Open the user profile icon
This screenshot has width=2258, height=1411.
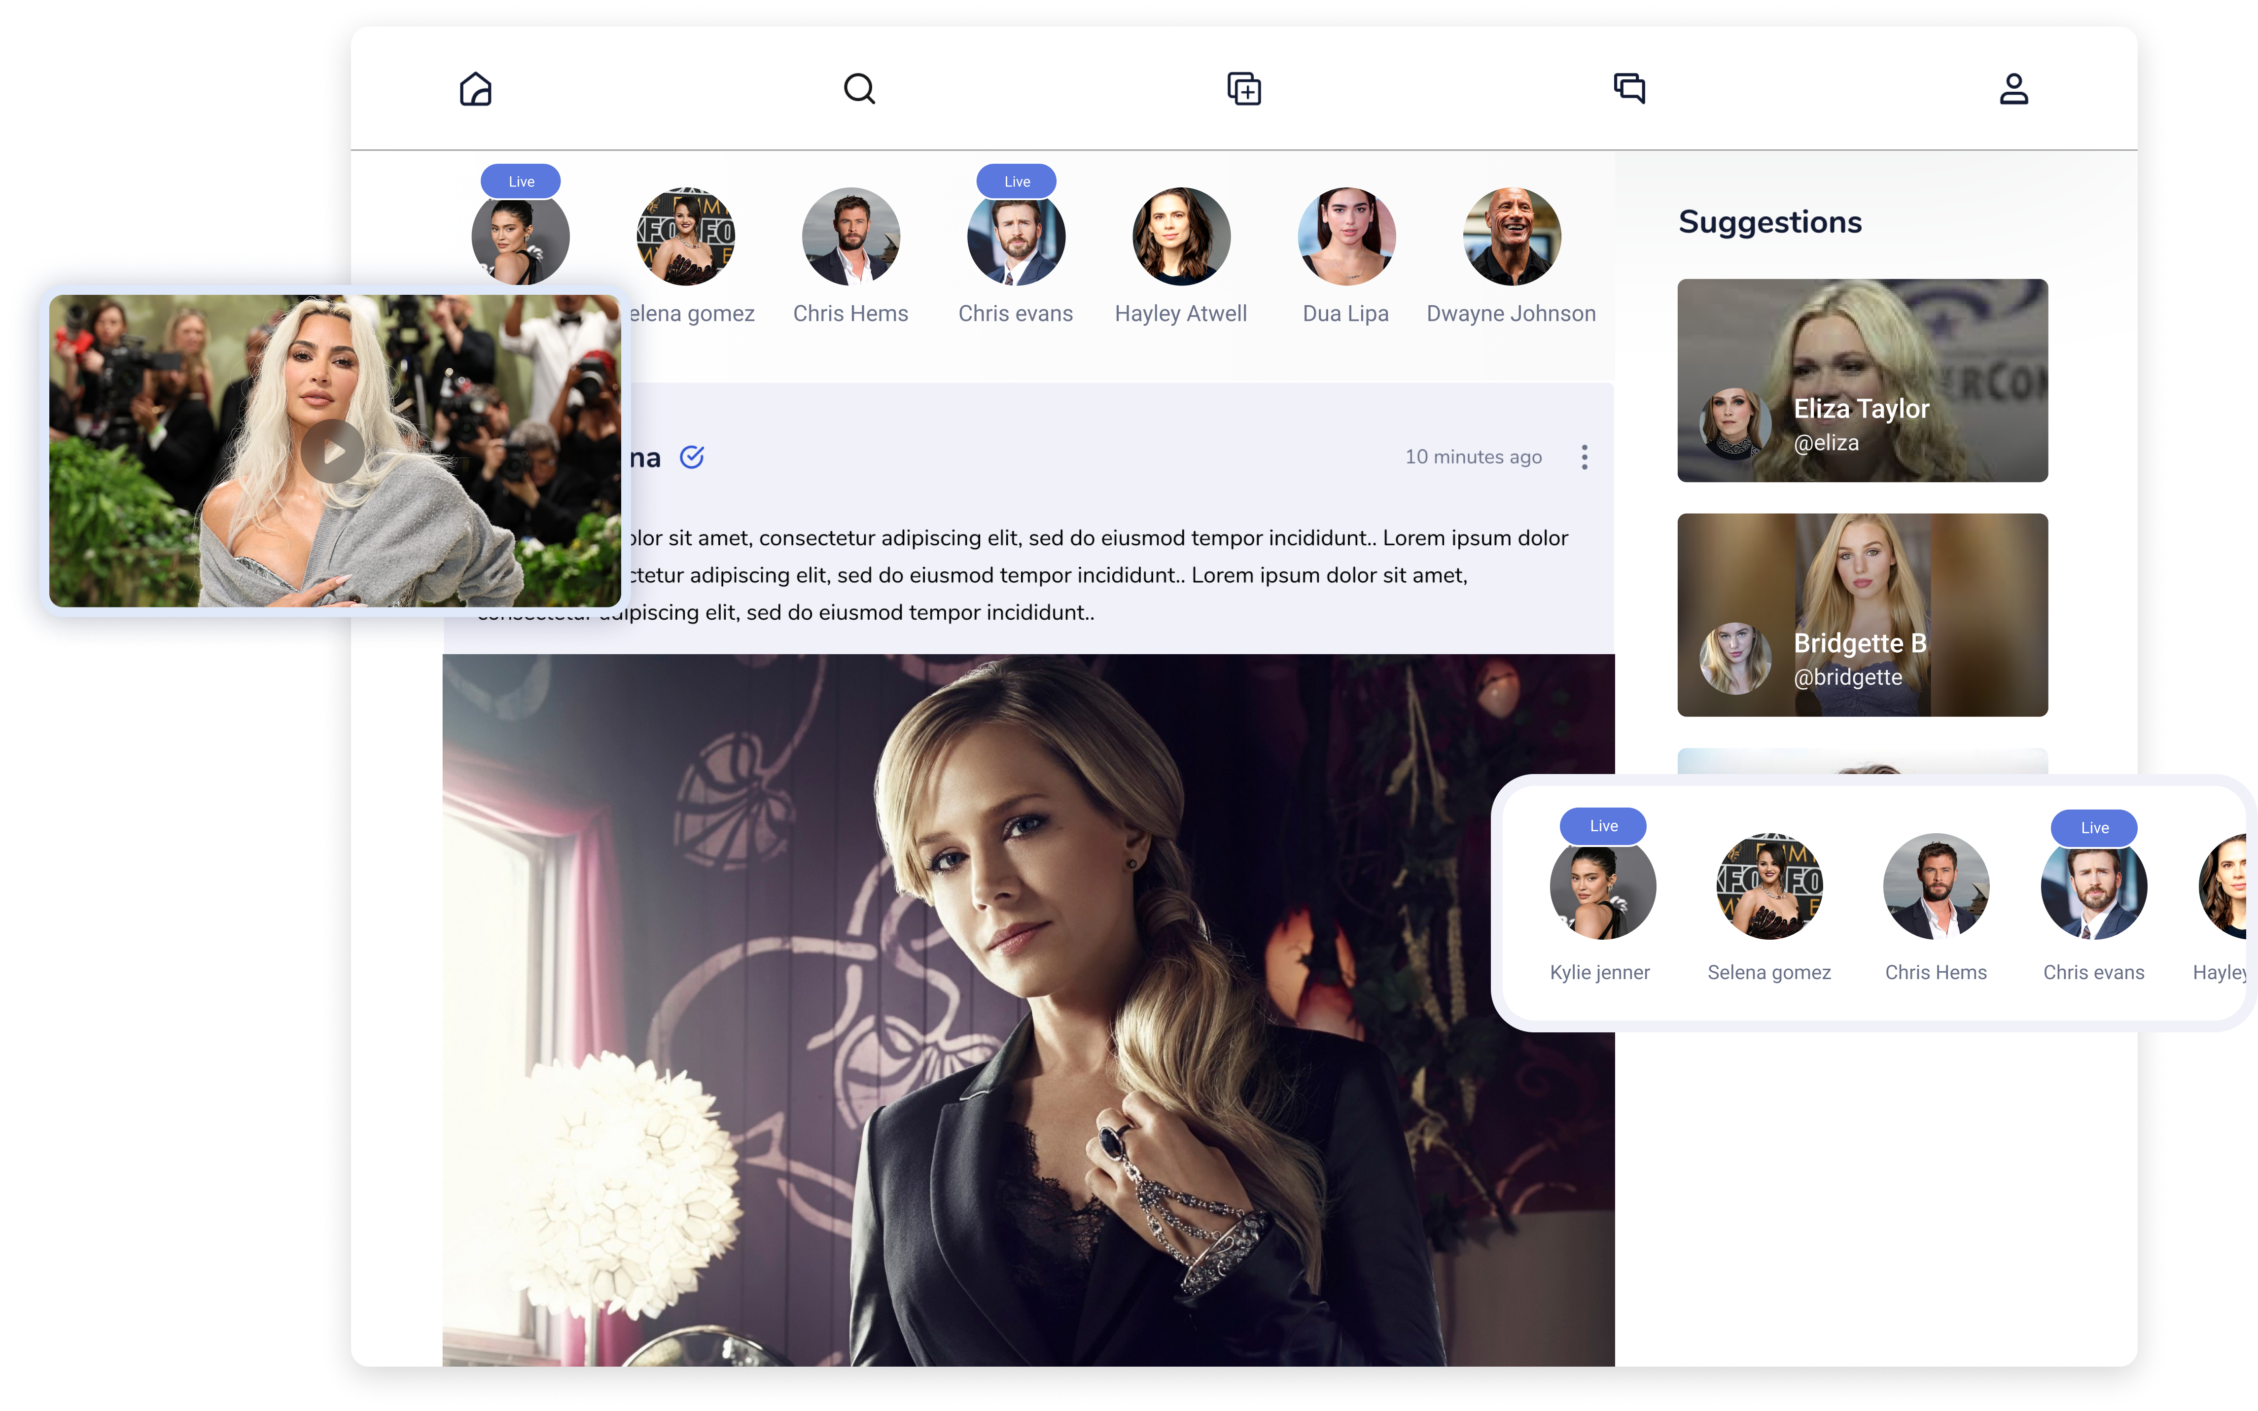[x=2013, y=89]
